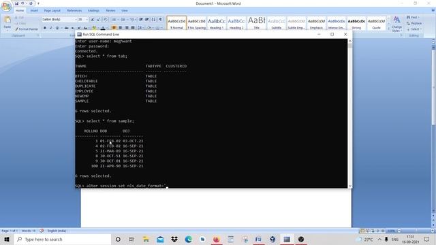This screenshot has height=245, width=436.
Task: Toggle Italic formatting
Action: coord(51,28)
